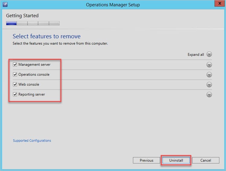
Task: Click the Reporting server label
Action: tap(32, 94)
